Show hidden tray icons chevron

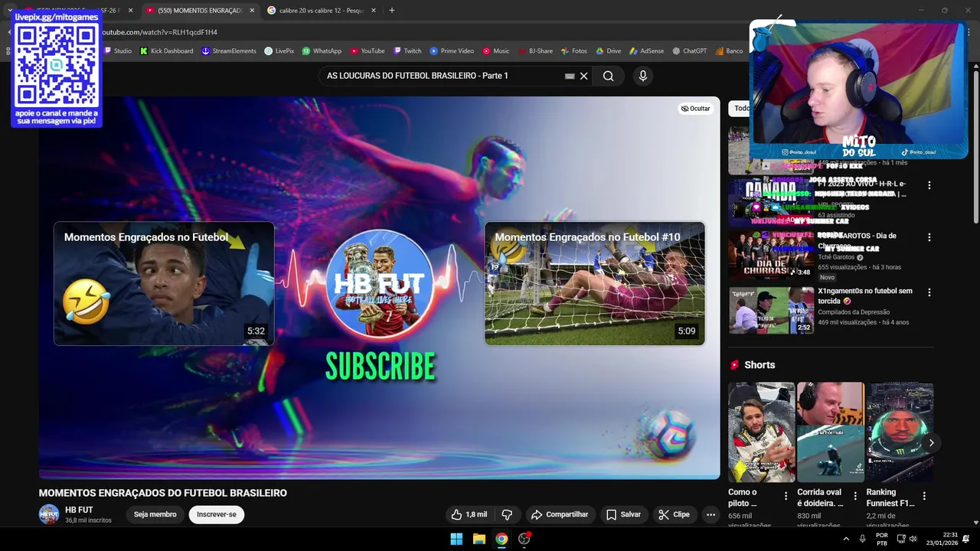[x=846, y=539]
